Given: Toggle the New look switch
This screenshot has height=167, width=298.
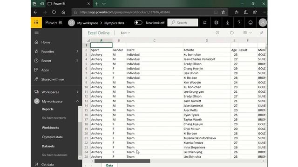Looking at the screenshot, I should coord(138,23).
